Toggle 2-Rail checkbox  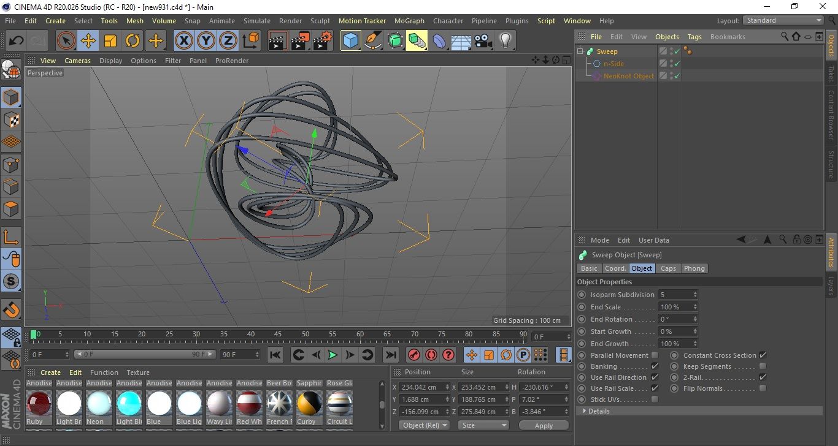click(x=763, y=377)
